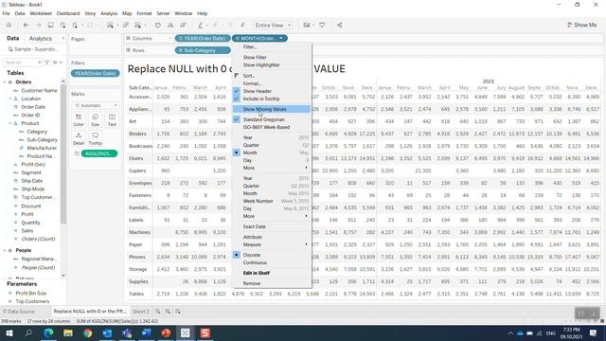Undo the last action with back arrow
Image resolution: width=606 pixels, height=341 pixels.
click(x=26, y=26)
